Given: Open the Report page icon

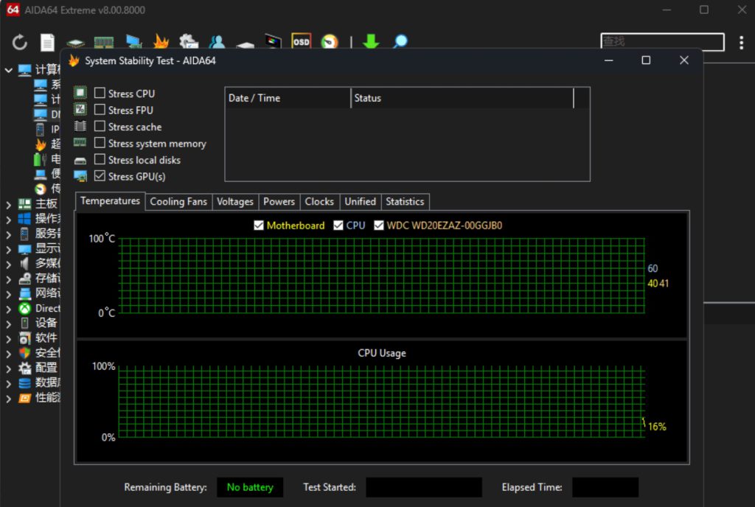Looking at the screenshot, I should pos(47,42).
